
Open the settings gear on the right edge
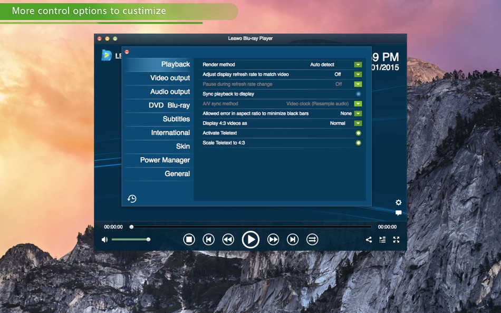tap(399, 202)
